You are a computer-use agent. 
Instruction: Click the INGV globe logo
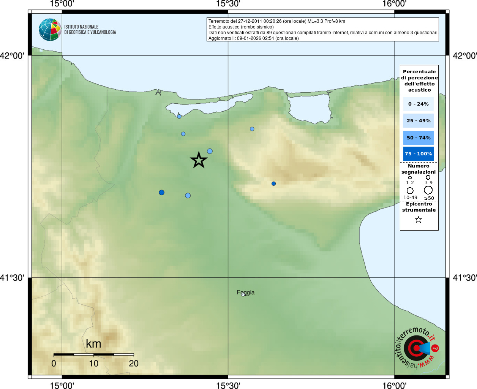tap(50, 30)
